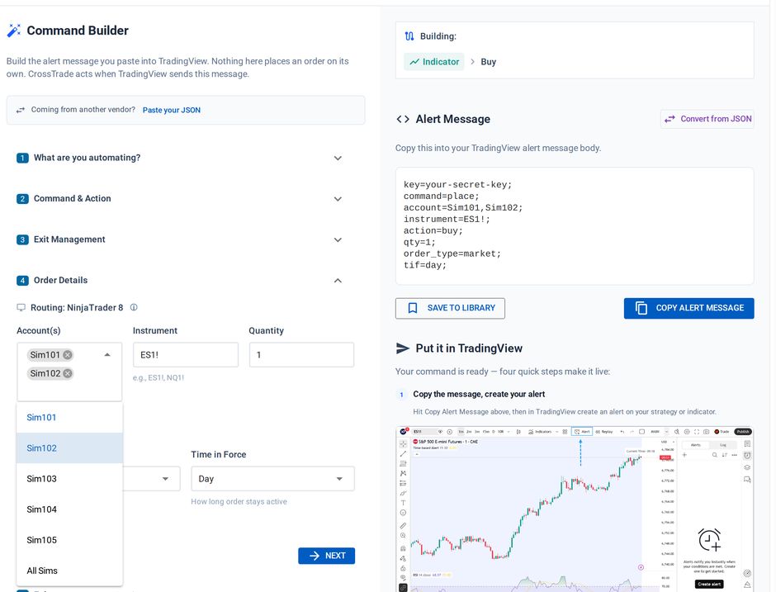
Task: Collapse the Order Details section chevron
Action: (x=338, y=281)
